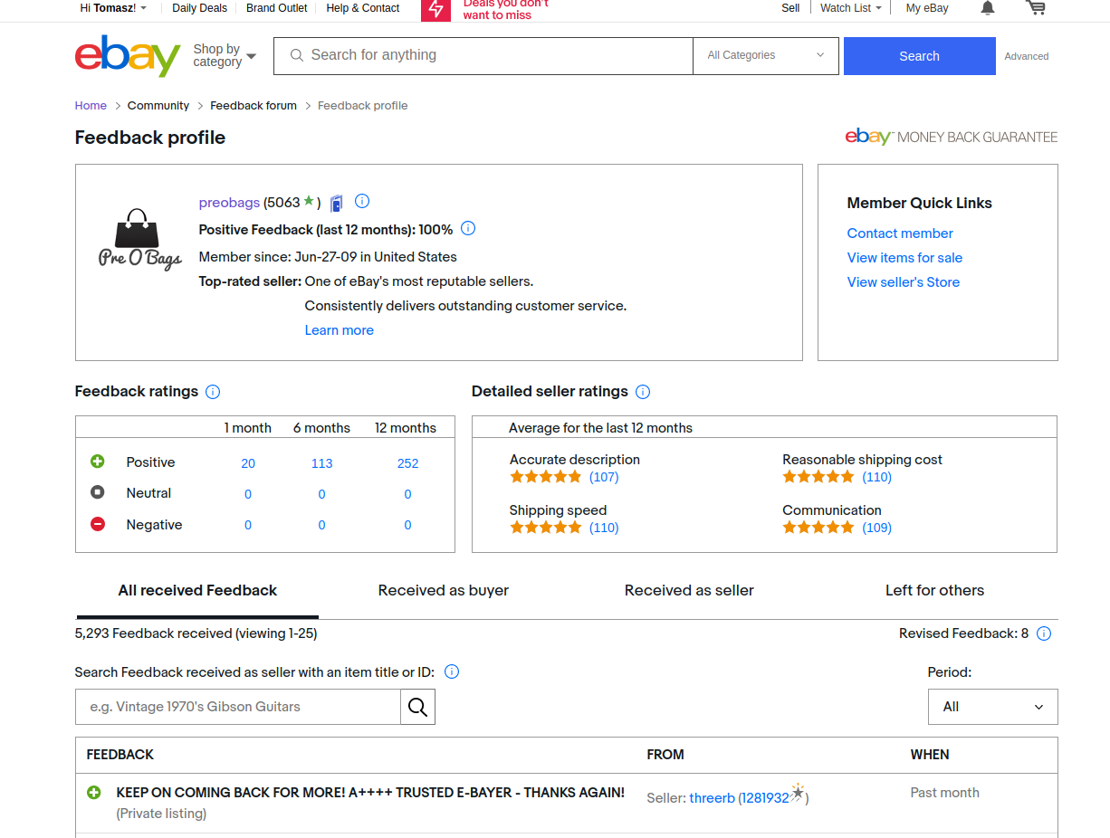Switch to Left for others tab

point(934,590)
